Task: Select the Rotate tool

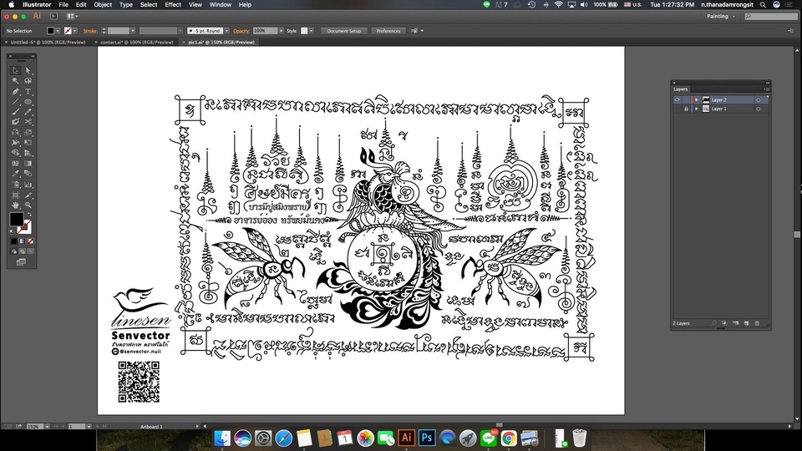Action: click(x=15, y=133)
